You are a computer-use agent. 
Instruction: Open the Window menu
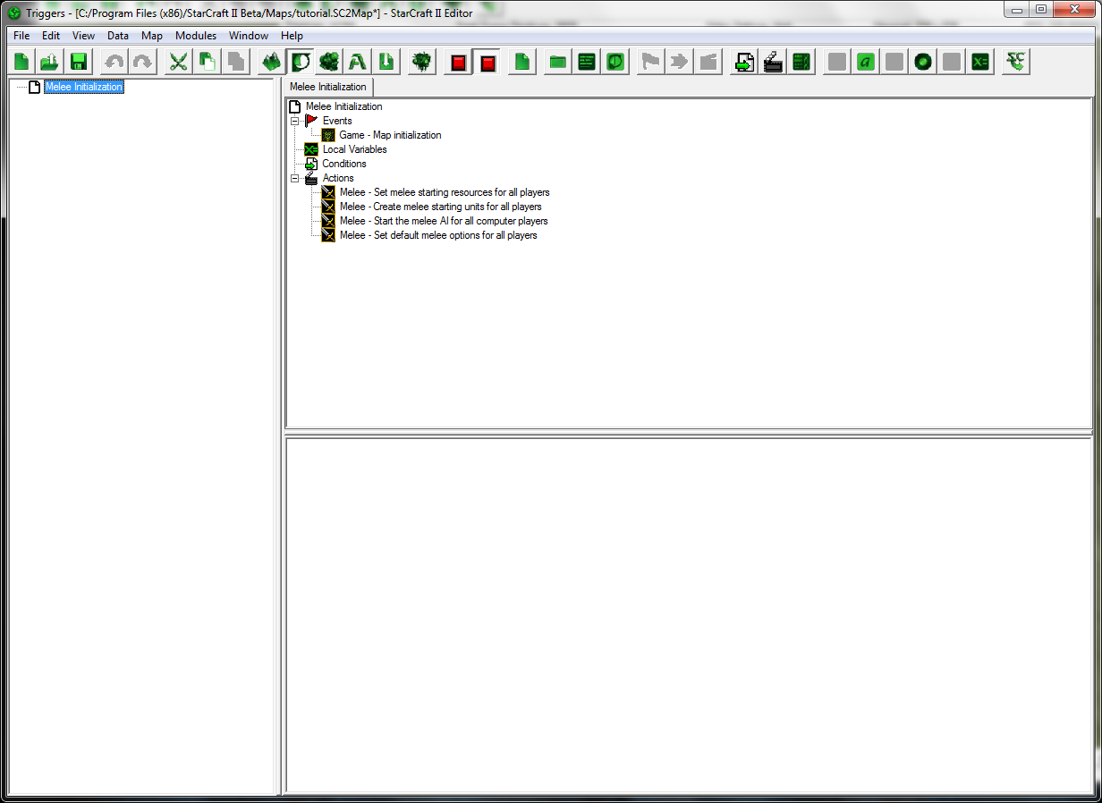(x=249, y=36)
